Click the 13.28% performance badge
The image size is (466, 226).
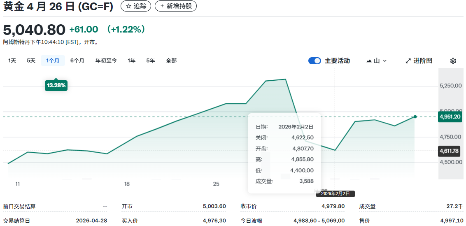tap(56, 86)
